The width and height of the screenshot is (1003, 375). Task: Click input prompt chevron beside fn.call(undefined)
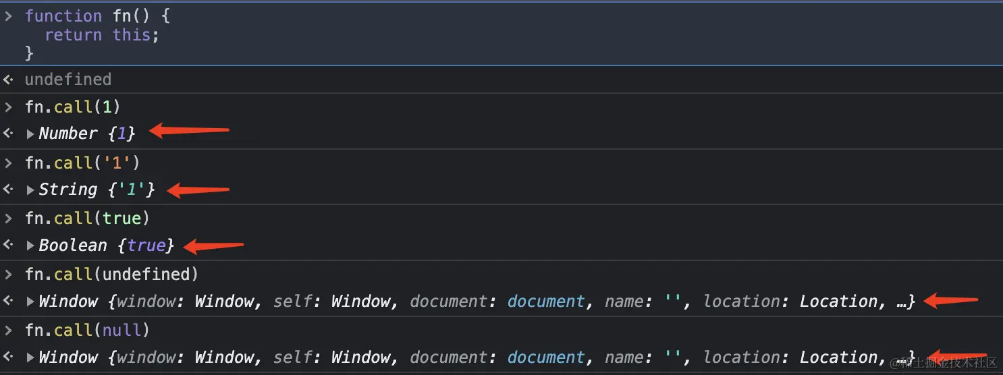tap(8, 275)
